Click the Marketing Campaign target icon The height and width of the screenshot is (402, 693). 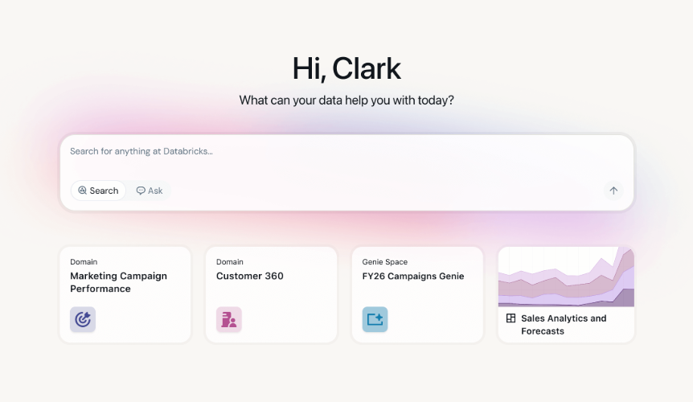[x=83, y=319]
